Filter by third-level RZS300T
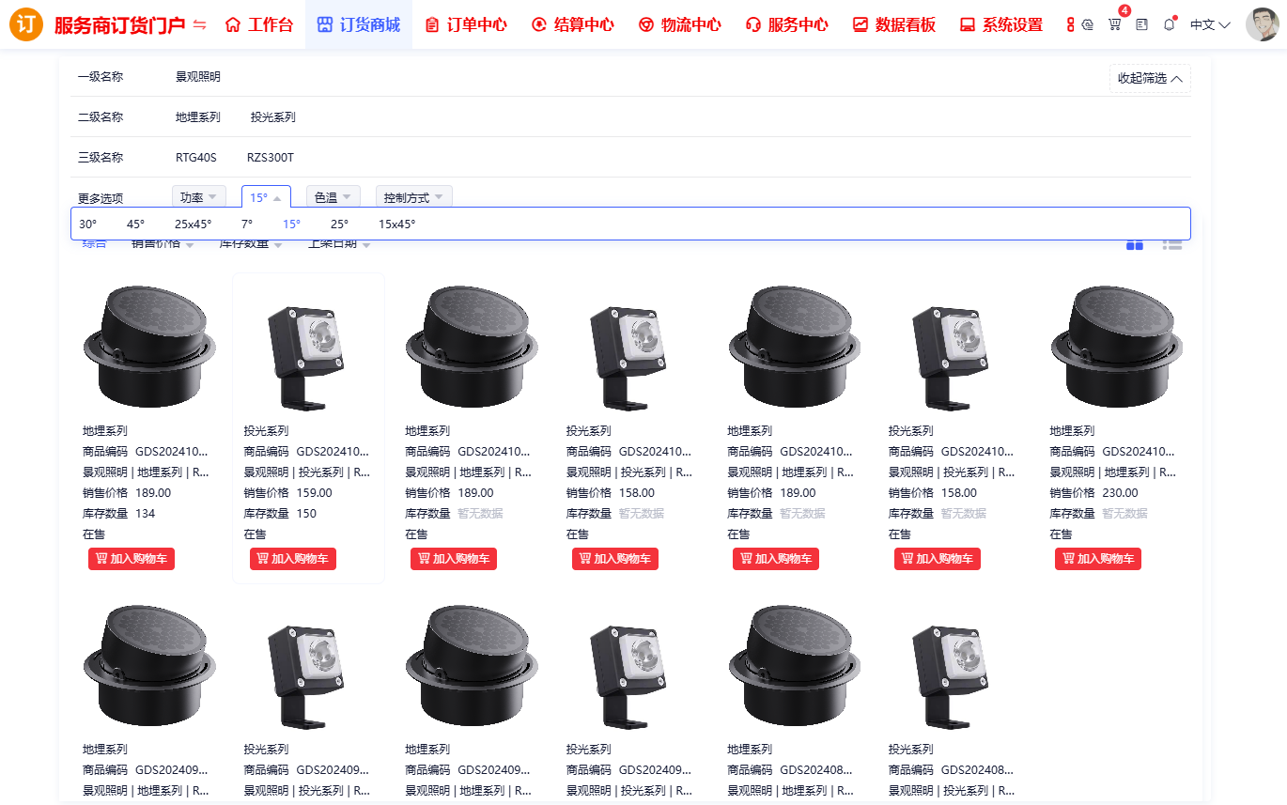Viewport: 1287px width, 805px height. (271, 158)
